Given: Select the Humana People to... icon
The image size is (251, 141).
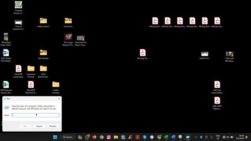Looking at the screenshot, I should pos(18,8).
